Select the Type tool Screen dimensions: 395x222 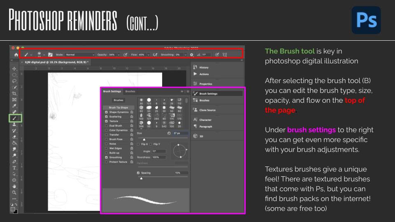point(14,168)
